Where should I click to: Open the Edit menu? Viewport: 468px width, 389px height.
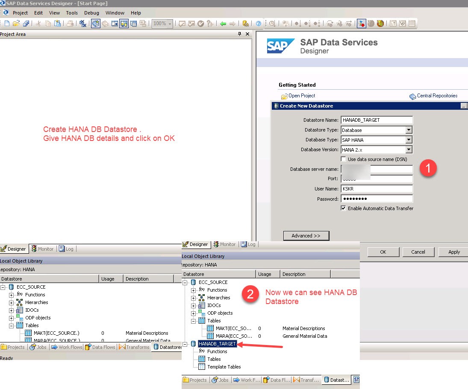click(38, 13)
